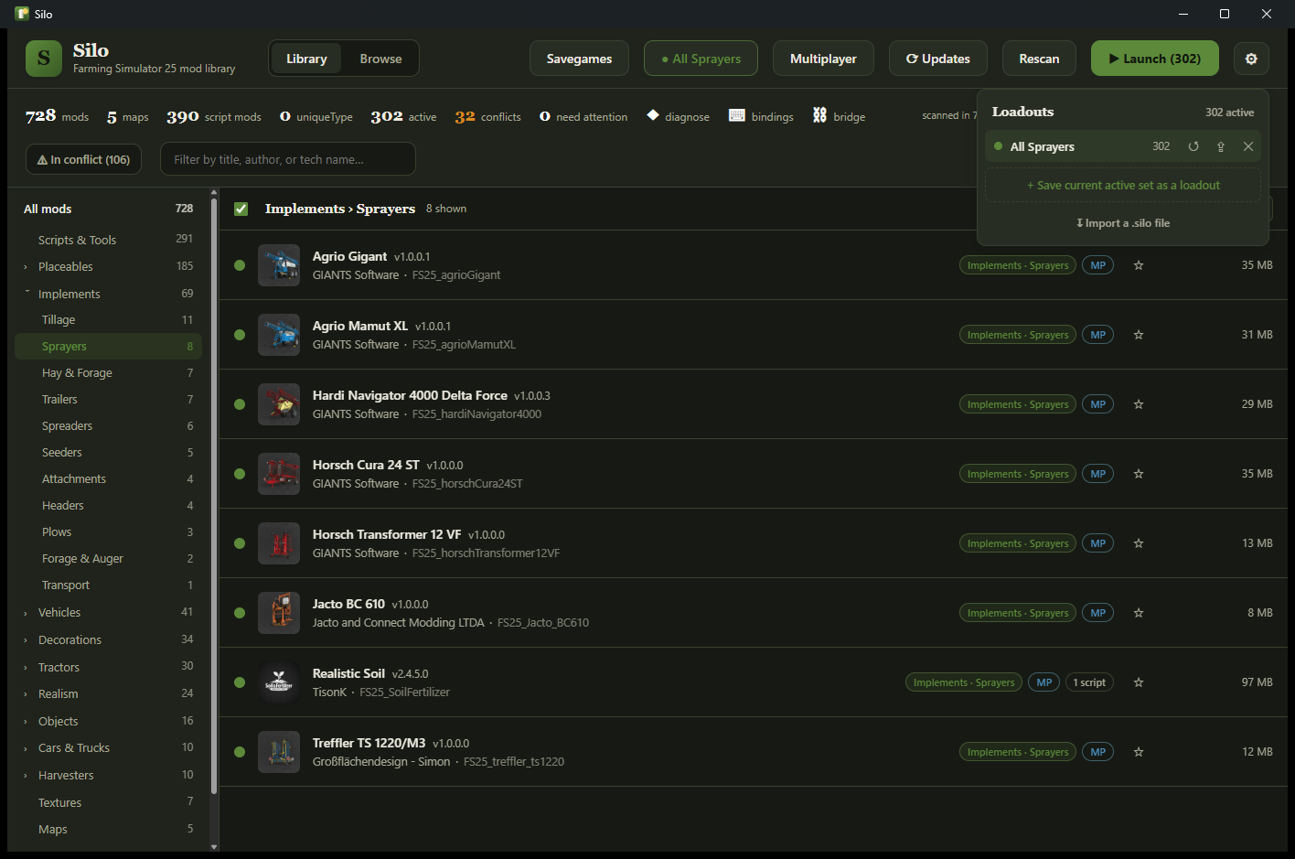Toggle active dot for Treffler TS 1220/M3
Viewport: 1295px width, 859px height.
coord(240,752)
